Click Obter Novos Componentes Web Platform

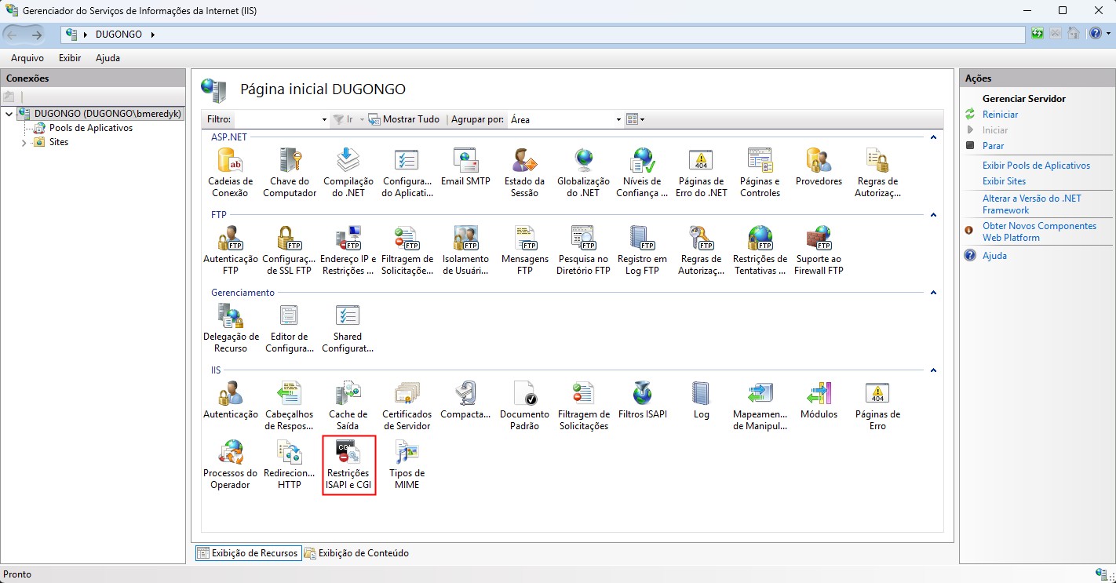tap(1039, 231)
